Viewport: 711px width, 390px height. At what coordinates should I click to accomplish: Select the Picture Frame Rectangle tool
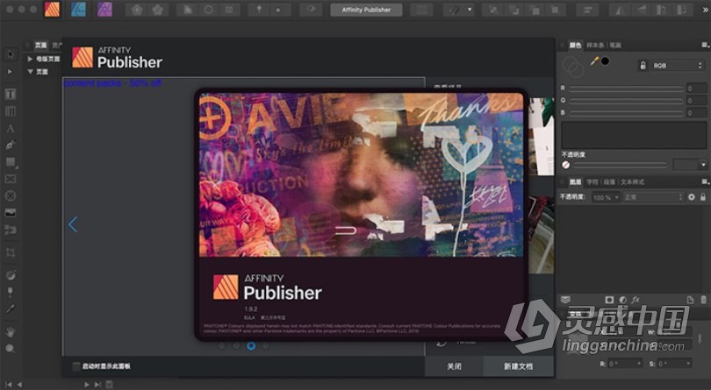11,179
